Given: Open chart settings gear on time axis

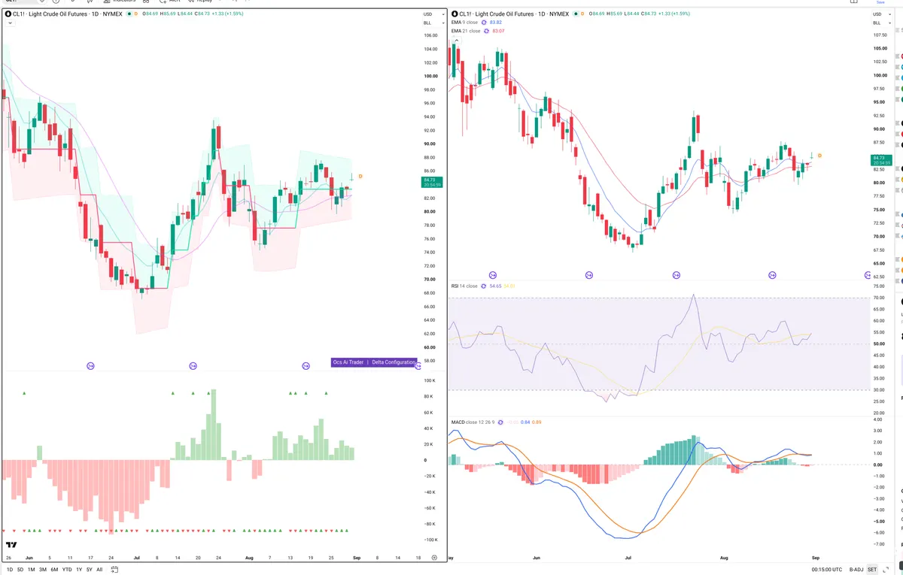Looking at the screenshot, I should [434, 558].
